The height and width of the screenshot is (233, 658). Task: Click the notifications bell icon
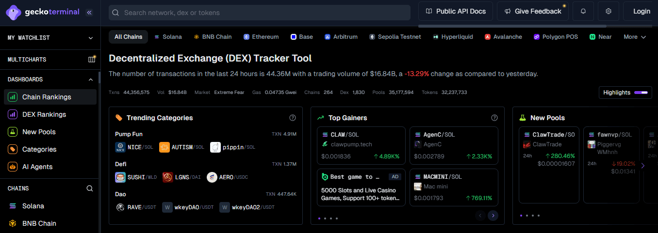(583, 11)
